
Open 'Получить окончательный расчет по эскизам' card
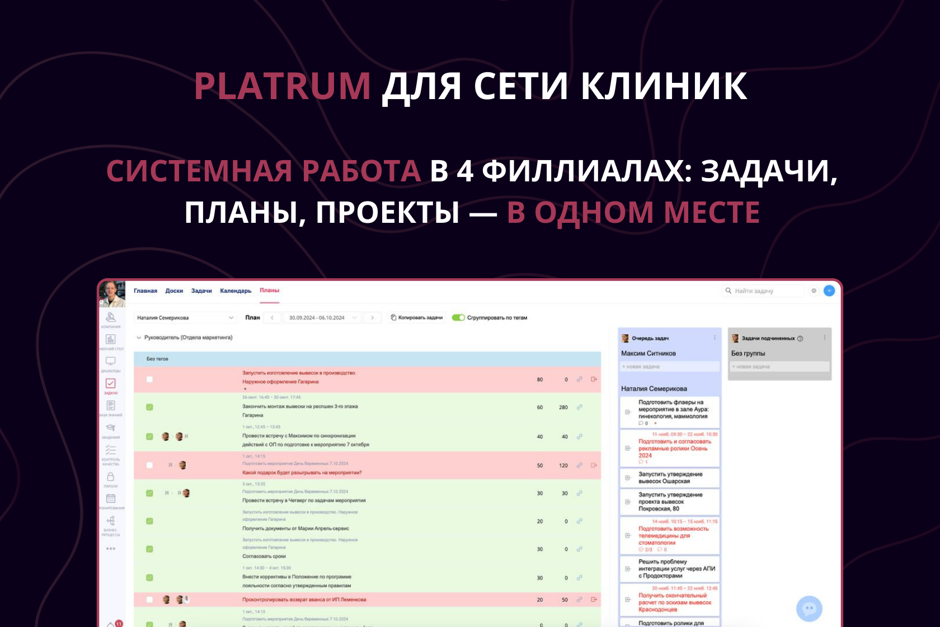[x=670, y=599]
